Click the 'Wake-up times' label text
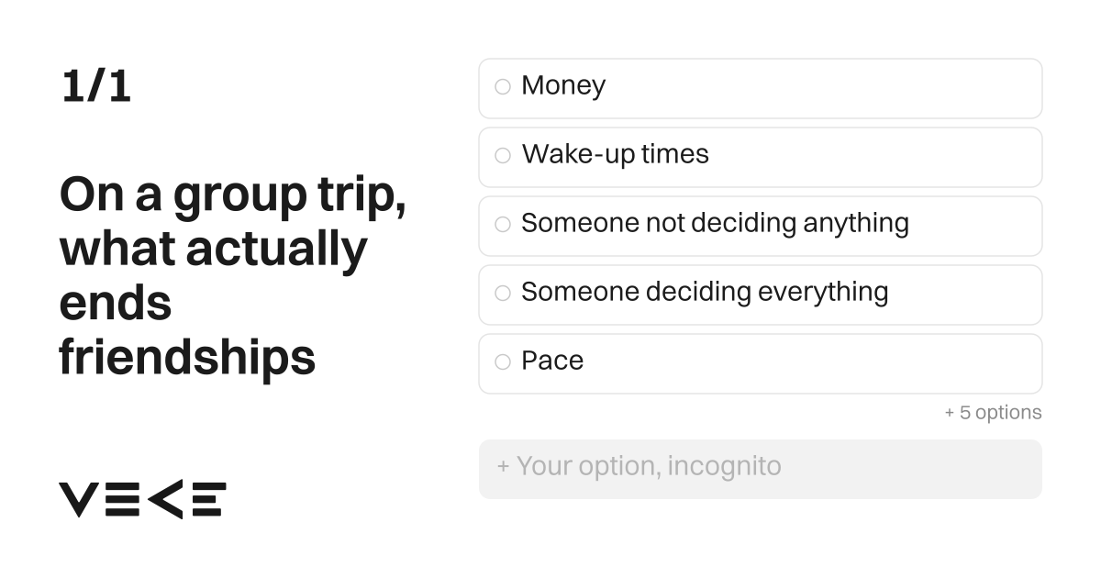 point(616,154)
